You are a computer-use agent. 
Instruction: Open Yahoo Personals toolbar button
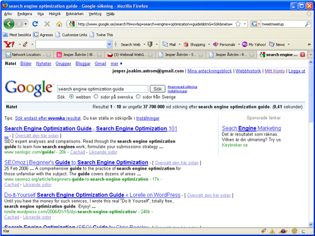[224, 44]
